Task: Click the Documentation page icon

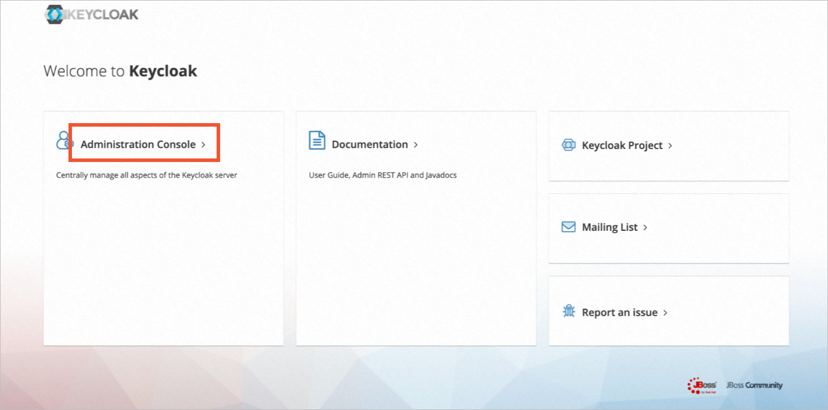Action: coord(317,140)
